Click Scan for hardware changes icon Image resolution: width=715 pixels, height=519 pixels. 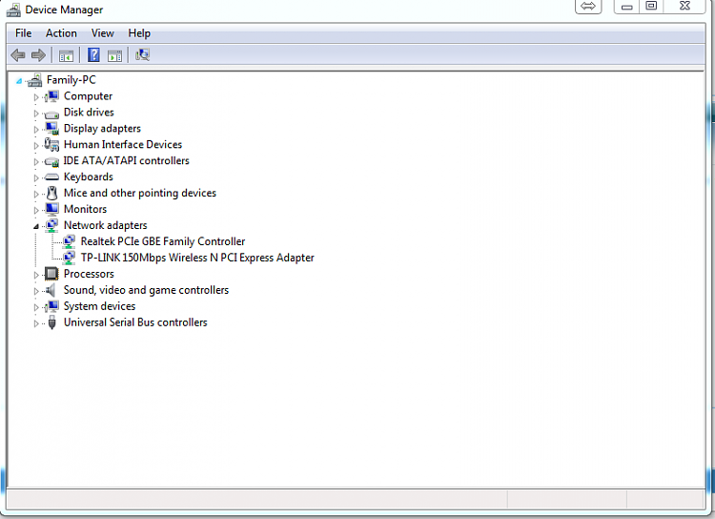(142, 55)
